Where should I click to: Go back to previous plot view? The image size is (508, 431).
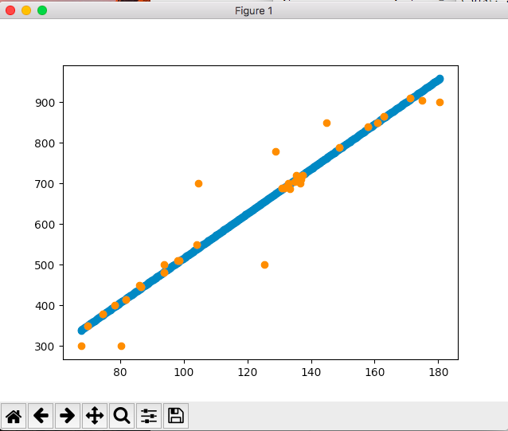pyautogui.click(x=41, y=416)
